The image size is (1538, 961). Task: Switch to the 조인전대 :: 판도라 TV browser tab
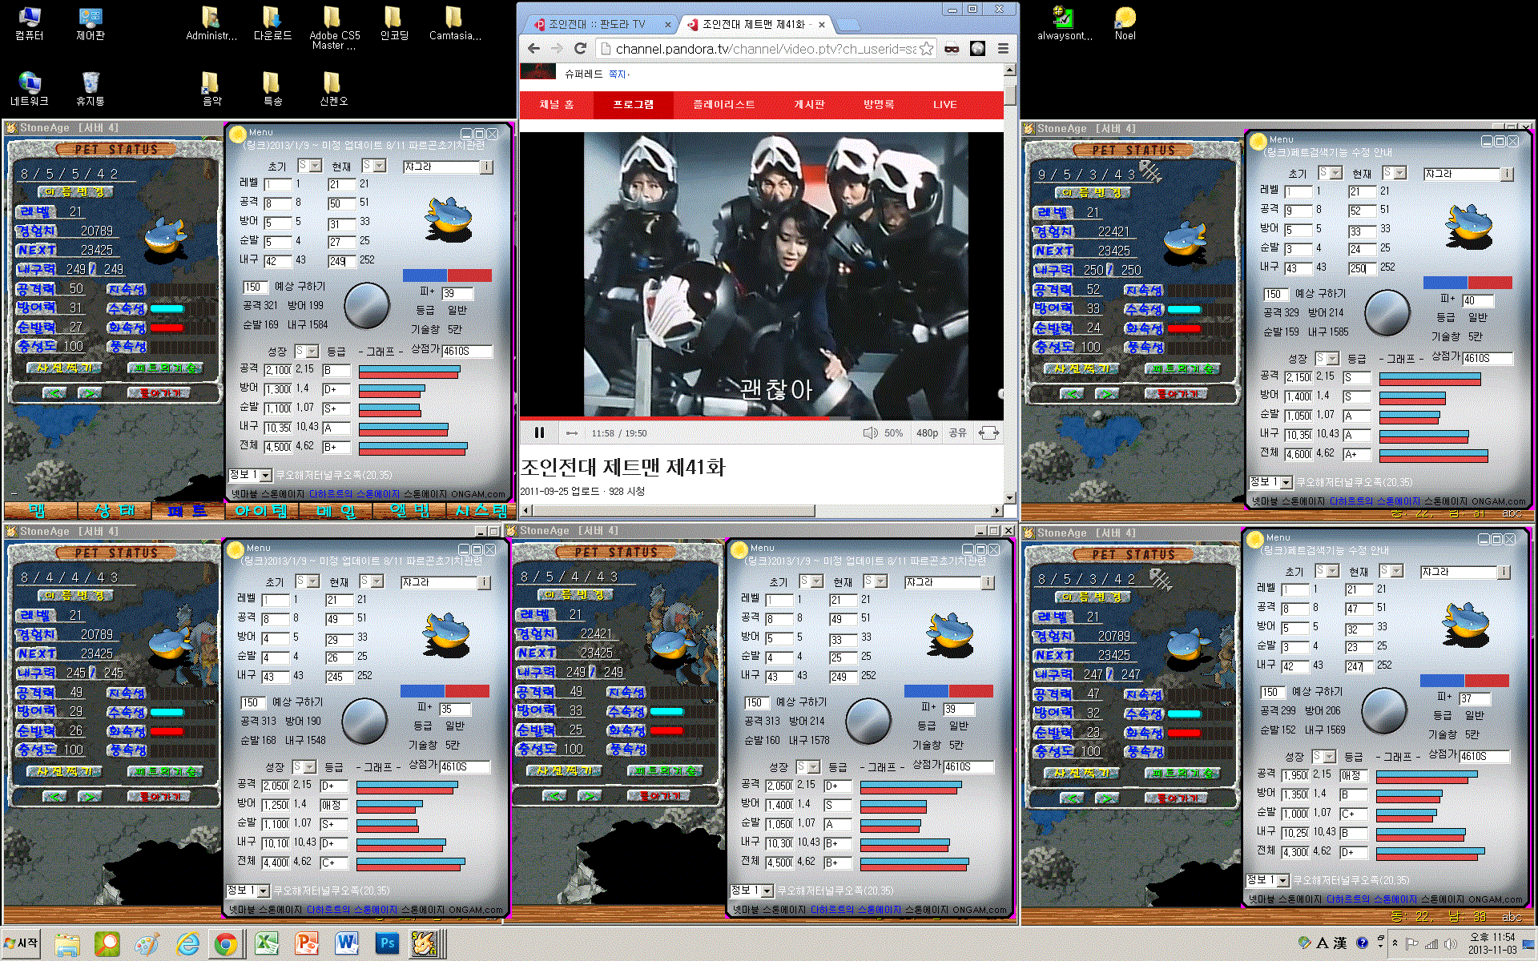[x=596, y=24]
